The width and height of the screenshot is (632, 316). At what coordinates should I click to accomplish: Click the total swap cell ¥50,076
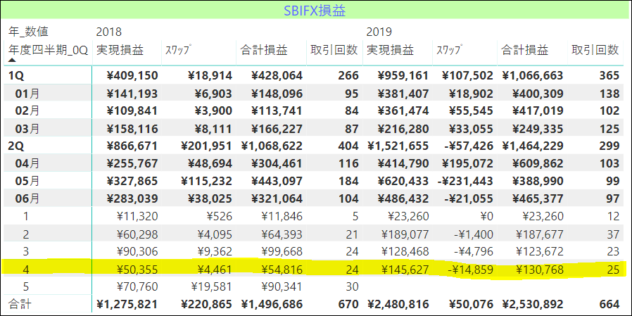pos(470,304)
